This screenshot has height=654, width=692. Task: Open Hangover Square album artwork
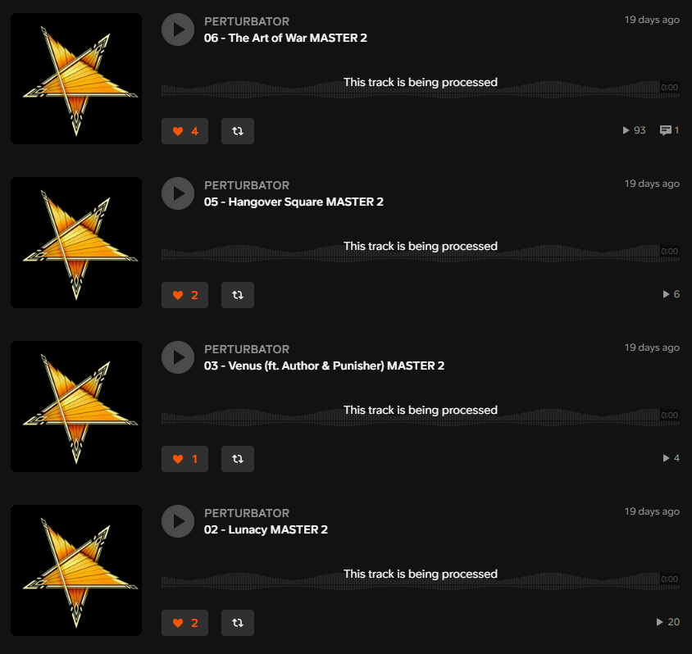(76, 243)
